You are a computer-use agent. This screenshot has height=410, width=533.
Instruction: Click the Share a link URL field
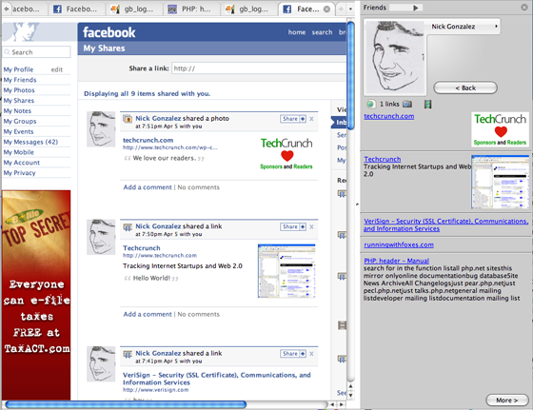point(259,68)
